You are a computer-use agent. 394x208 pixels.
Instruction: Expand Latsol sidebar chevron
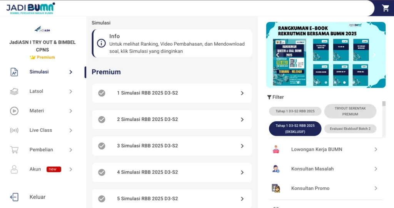pos(71,91)
